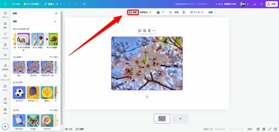279x132 pixels.
Task: Click 反転 flip button
Action: click(177, 12)
